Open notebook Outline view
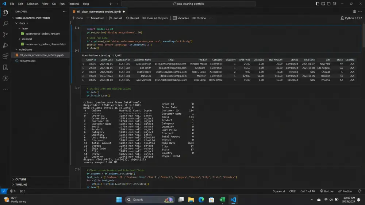365x205 pixels. tap(199, 18)
